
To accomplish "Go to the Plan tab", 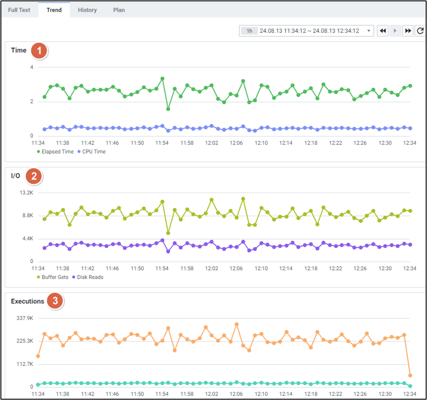I will 119,10.
